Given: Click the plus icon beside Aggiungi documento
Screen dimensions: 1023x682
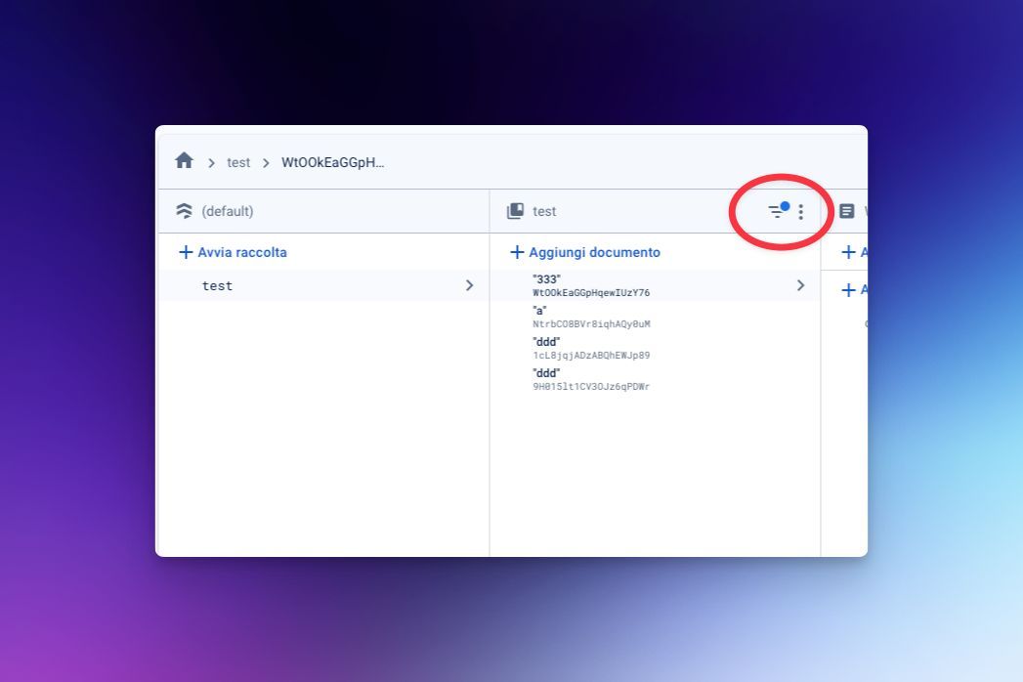Looking at the screenshot, I should point(517,251).
